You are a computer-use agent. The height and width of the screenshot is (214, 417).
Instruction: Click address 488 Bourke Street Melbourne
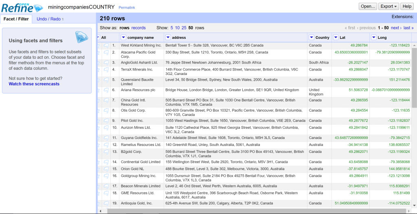225,169
